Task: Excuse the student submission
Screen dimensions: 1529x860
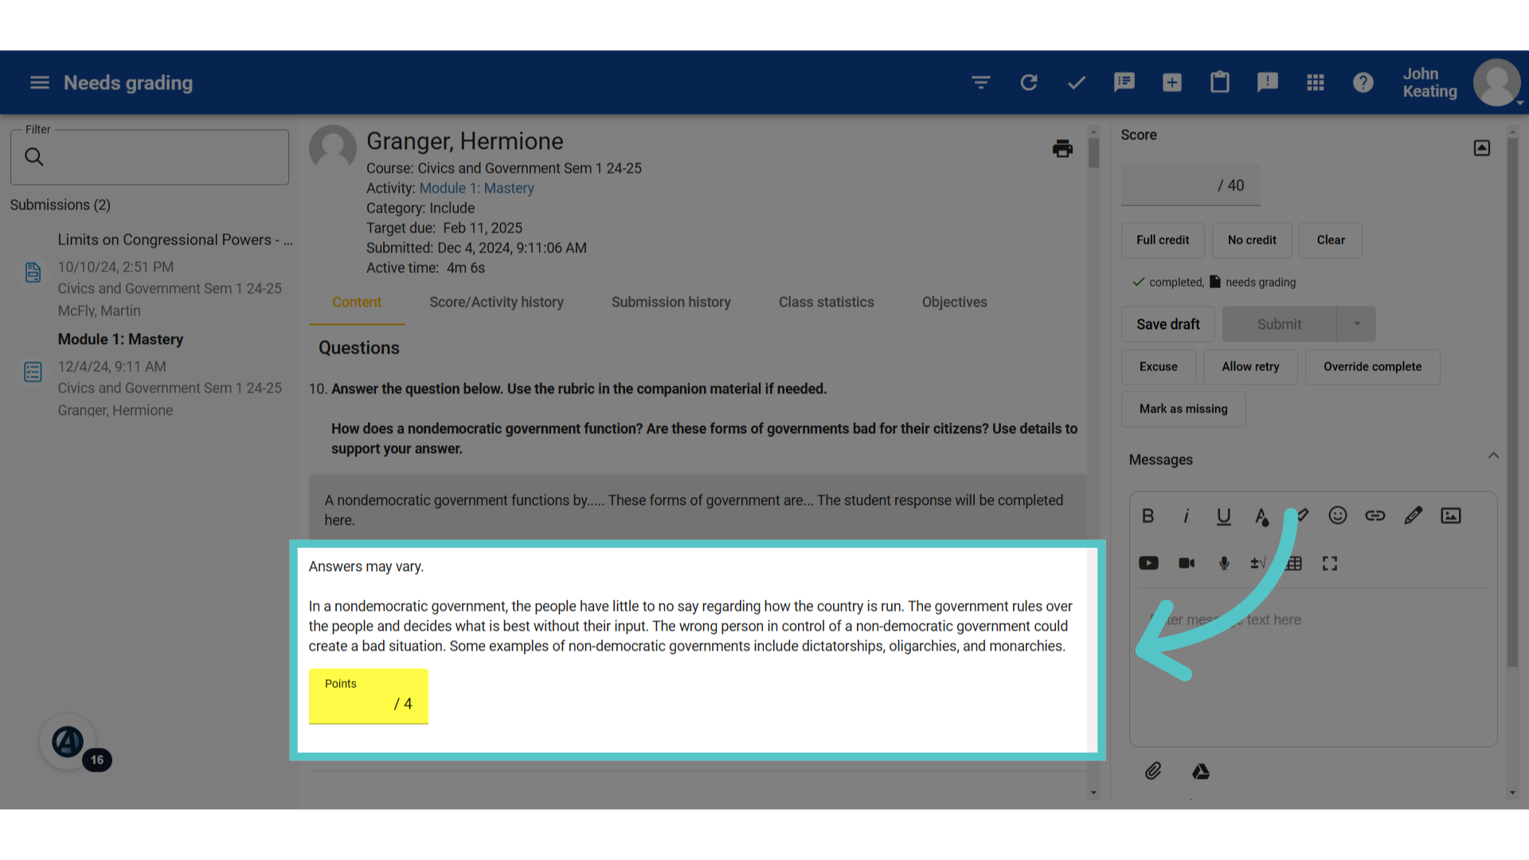Action: pyautogui.click(x=1159, y=367)
